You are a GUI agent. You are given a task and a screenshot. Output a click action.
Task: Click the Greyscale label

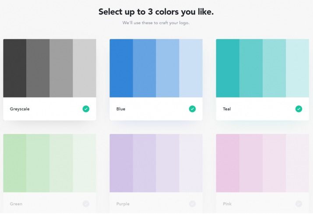point(20,109)
